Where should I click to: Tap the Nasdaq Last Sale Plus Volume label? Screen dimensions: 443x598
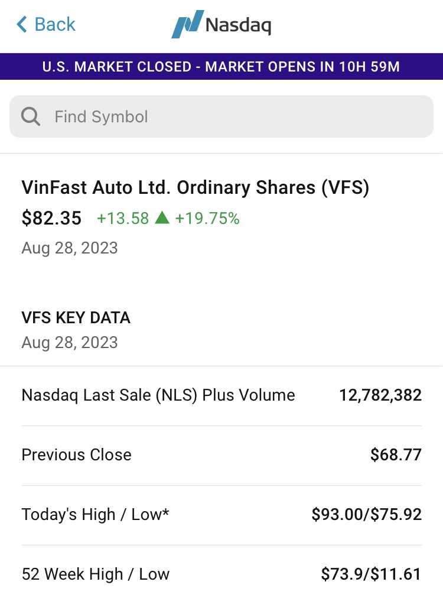(158, 395)
